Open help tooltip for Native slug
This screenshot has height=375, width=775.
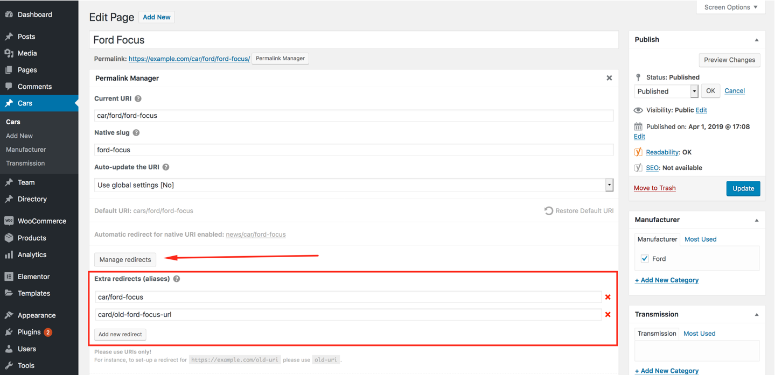136,133
